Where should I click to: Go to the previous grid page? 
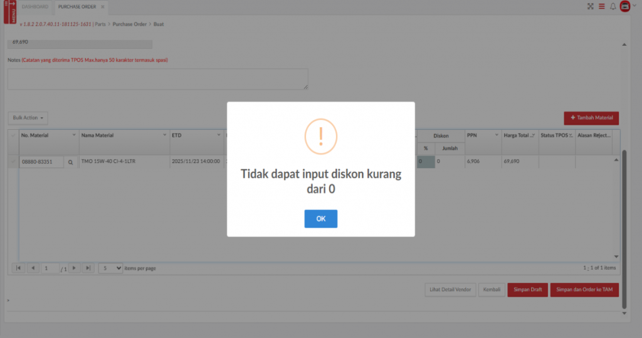(33, 268)
